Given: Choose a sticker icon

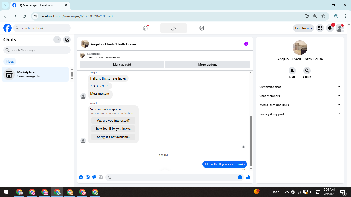Looking at the screenshot, I should (x=94, y=177).
